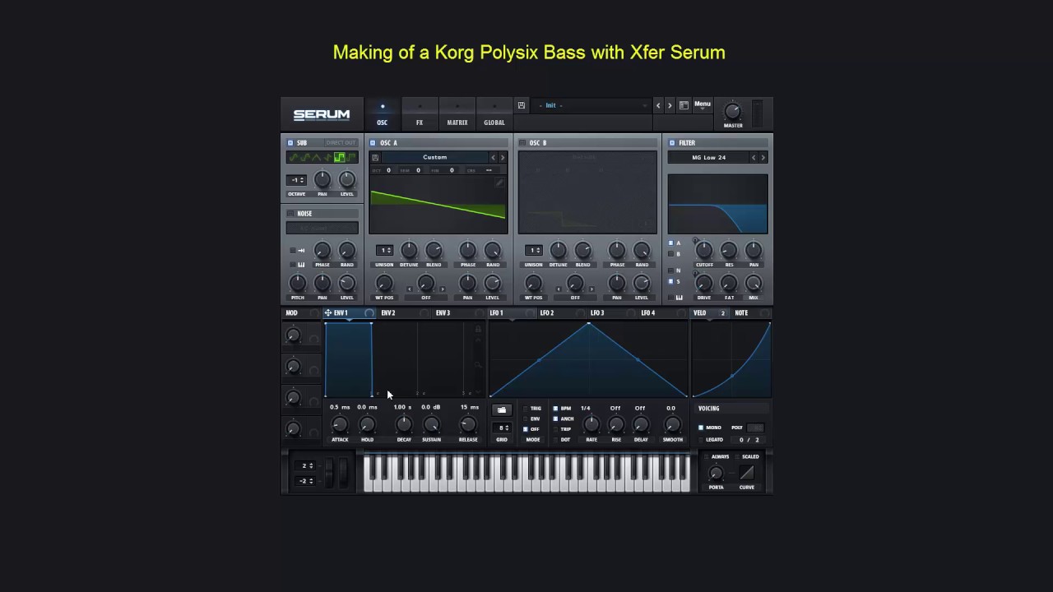
Task: Click the envelope lock icon
Action: point(477,329)
